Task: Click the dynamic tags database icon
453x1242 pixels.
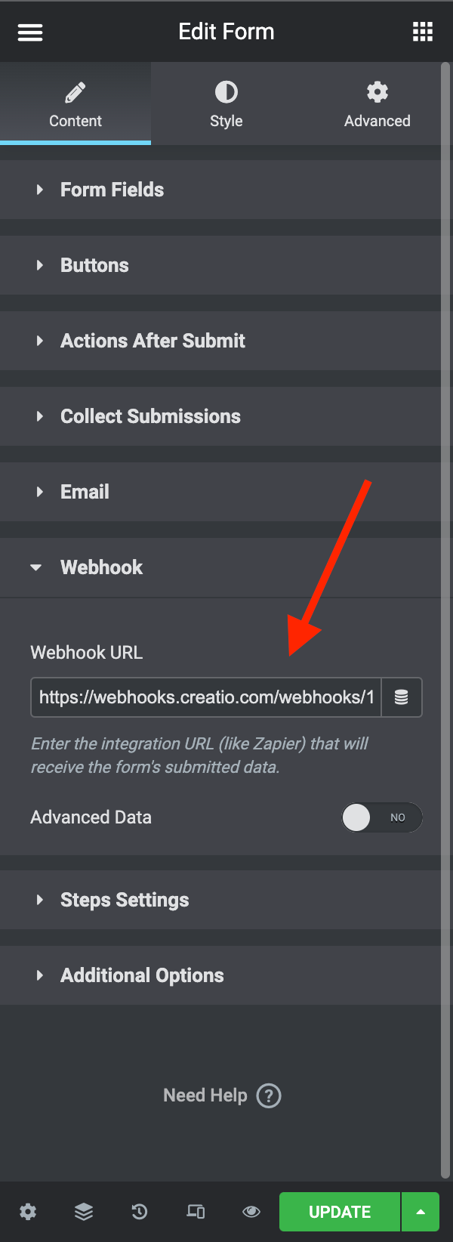Action: click(x=402, y=697)
